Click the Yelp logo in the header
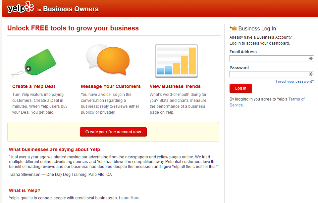 21,8
